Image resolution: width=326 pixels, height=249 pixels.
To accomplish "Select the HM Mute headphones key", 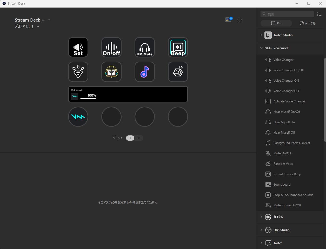I will pyautogui.click(x=145, y=47).
